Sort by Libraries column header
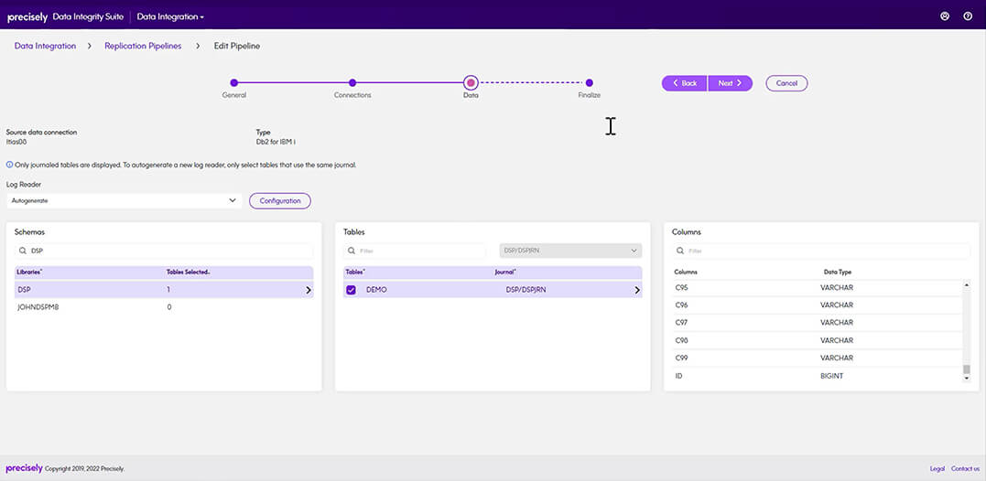Screen dimensions: 986x481 (x=29, y=272)
